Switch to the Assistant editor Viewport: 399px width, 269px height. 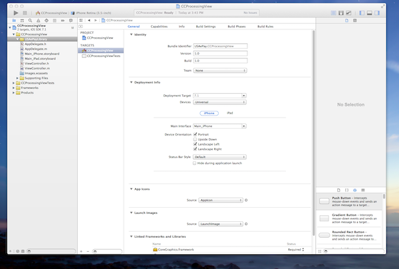340,13
